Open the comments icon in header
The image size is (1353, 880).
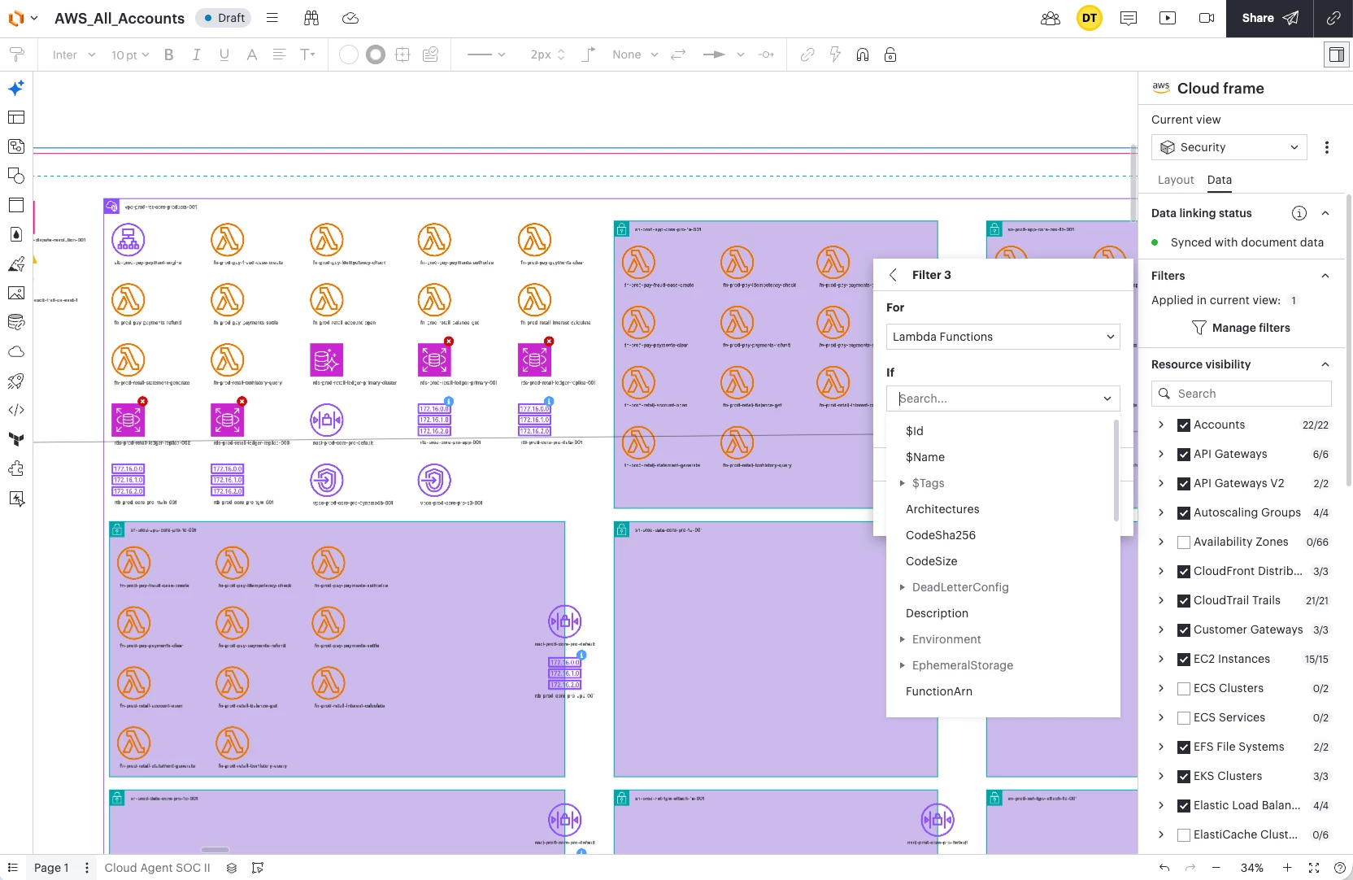[1129, 18]
